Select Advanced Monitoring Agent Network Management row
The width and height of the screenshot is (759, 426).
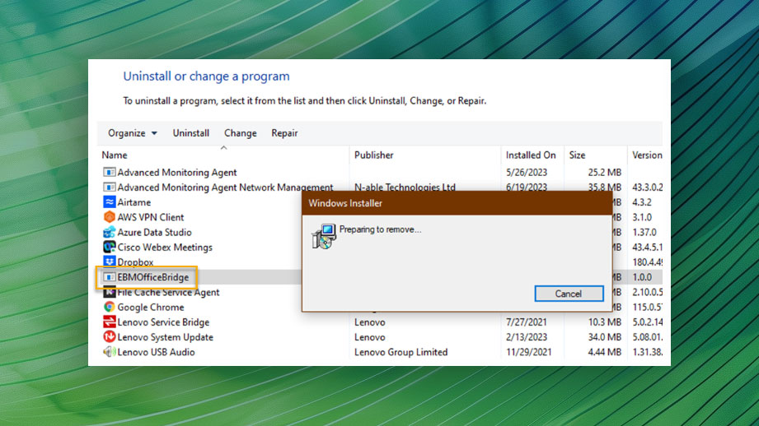[225, 188]
